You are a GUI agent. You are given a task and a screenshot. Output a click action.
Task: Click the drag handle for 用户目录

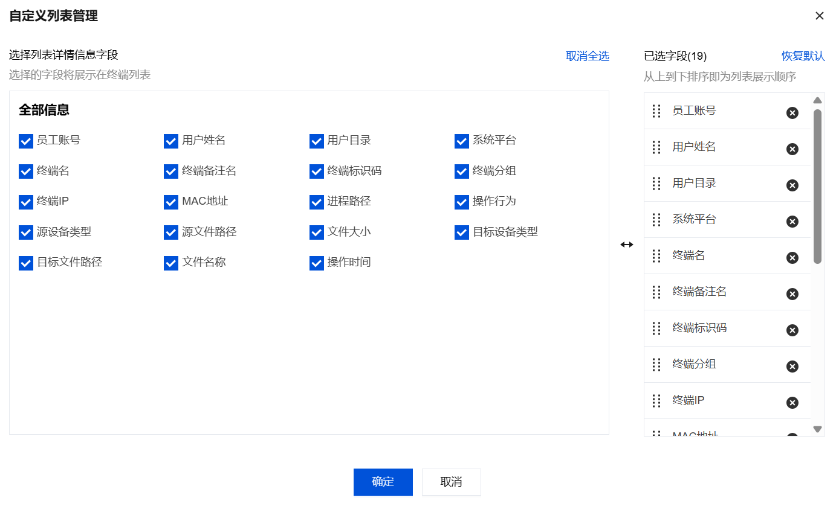click(x=656, y=184)
